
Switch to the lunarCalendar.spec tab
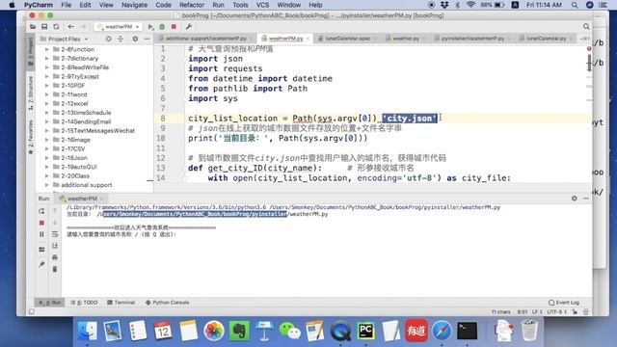click(347, 39)
